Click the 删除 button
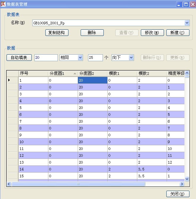196x199 pixels. pyautogui.click(x=92, y=33)
